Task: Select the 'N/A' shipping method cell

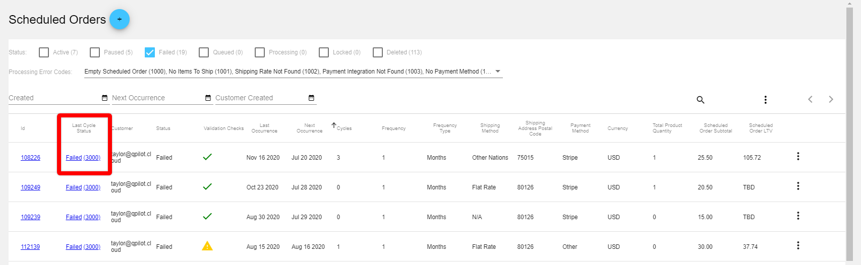Action: [x=477, y=217]
